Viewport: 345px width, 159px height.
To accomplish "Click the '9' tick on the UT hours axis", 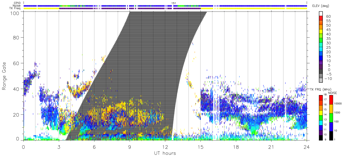I will tap(130, 147).
